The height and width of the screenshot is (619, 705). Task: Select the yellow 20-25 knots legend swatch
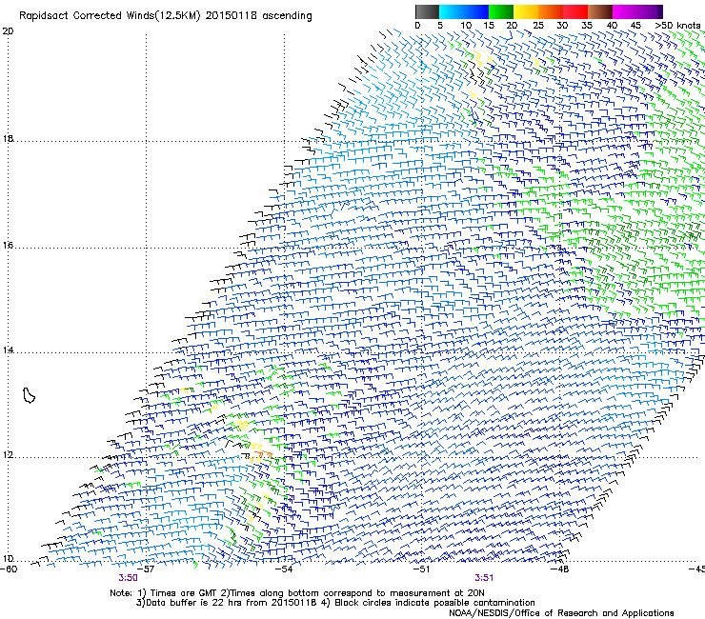(x=526, y=11)
